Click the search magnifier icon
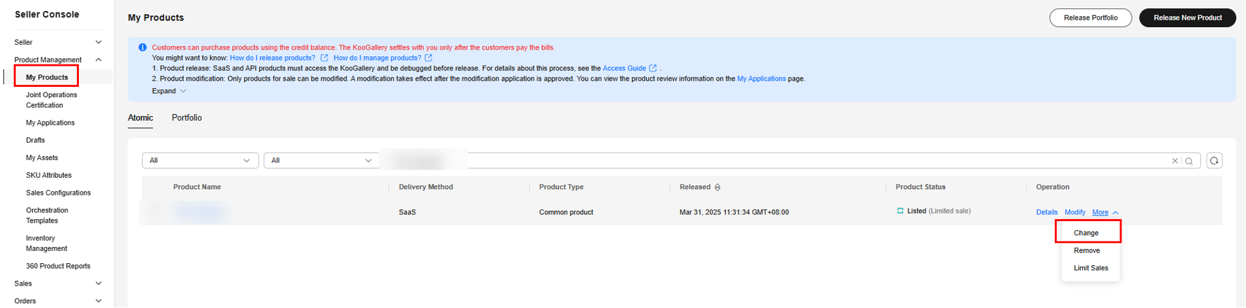Screen dimensions: 1246x308 pyautogui.click(x=1189, y=161)
